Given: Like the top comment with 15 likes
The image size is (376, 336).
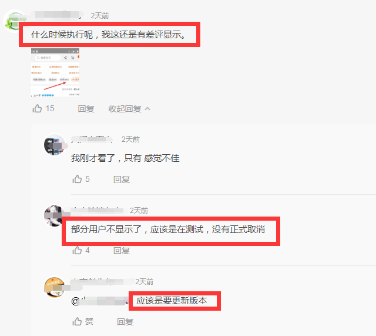Looking at the screenshot, I should (x=37, y=108).
